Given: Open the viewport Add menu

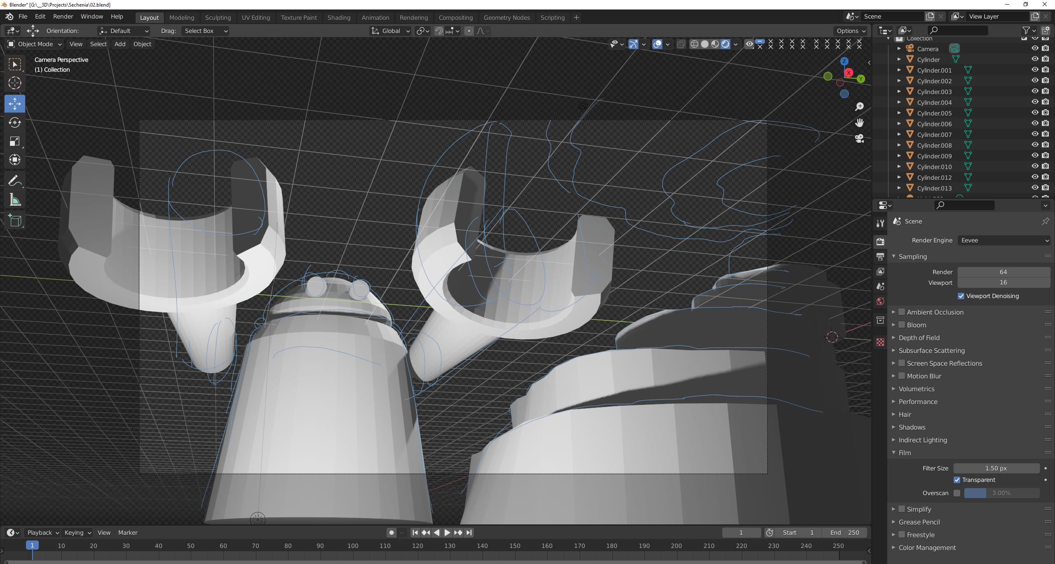Looking at the screenshot, I should pyautogui.click(x=120, y=44).
